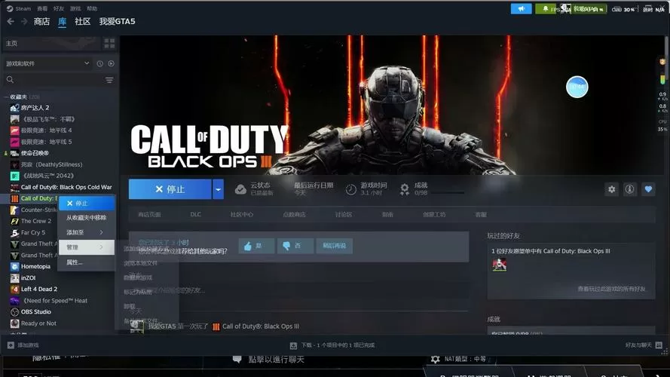This screenshot has width=670, height=377.
Task: Open 属性... properties from context menu
Action: click(x=87, y=262)
